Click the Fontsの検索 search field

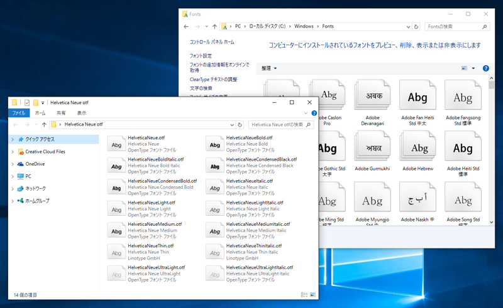pos(457,26)
